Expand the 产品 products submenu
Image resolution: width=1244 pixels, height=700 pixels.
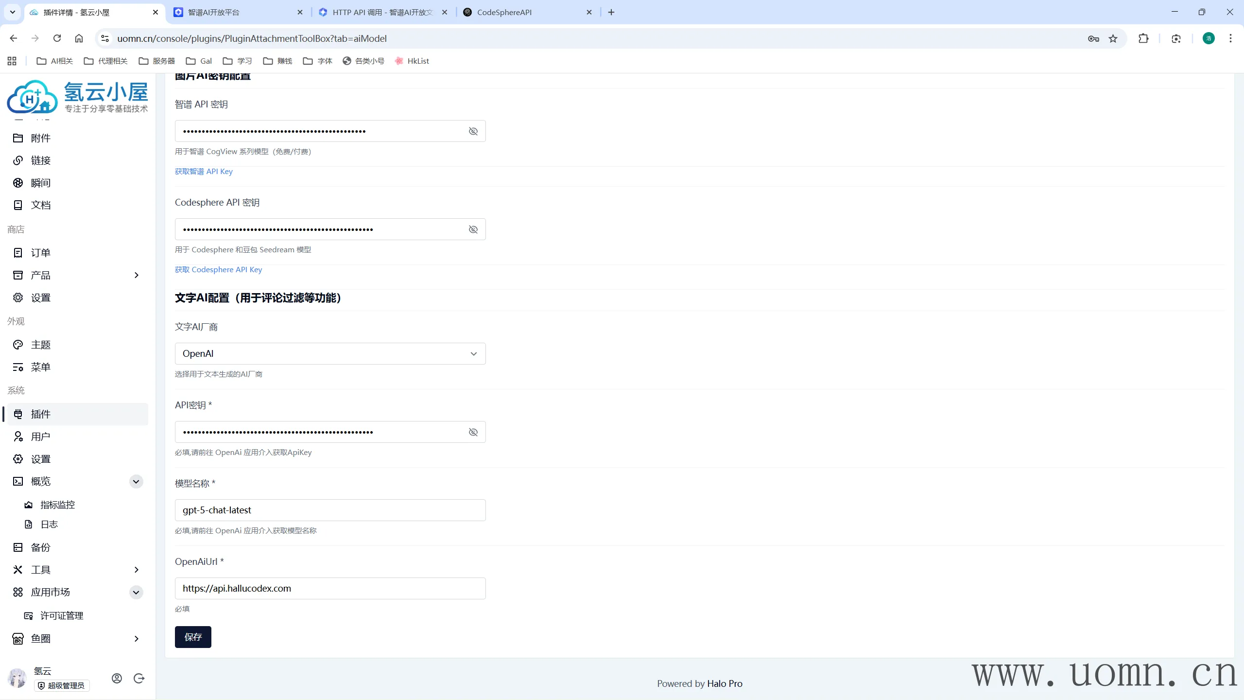point(136,275)
